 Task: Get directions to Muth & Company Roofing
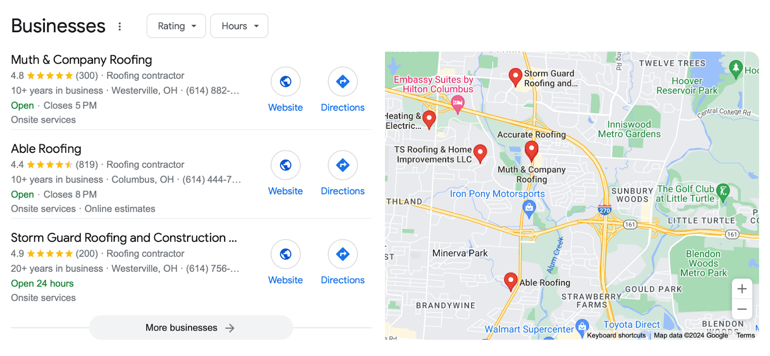(x=343, y=82)
